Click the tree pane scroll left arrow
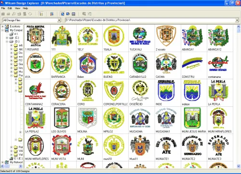The height and width of the screenshot is (174, 241). [x=2, y=166]
